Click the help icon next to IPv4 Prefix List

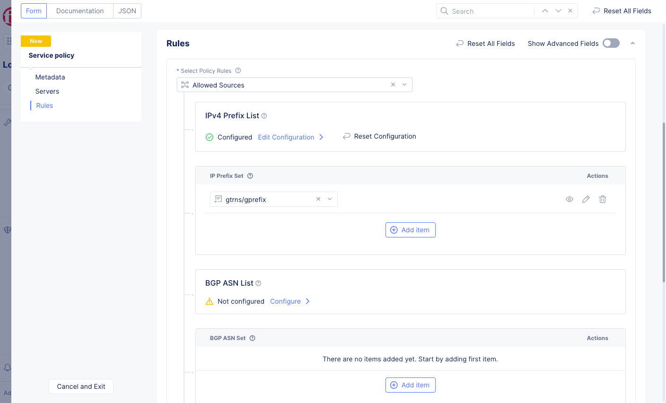(264, 116)
